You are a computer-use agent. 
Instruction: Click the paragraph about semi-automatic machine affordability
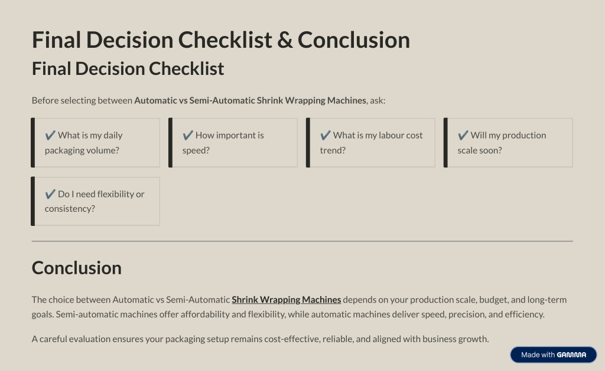point(299,307)
